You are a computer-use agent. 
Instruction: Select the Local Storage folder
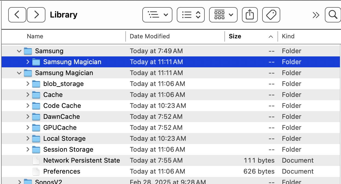click(64, 139)
